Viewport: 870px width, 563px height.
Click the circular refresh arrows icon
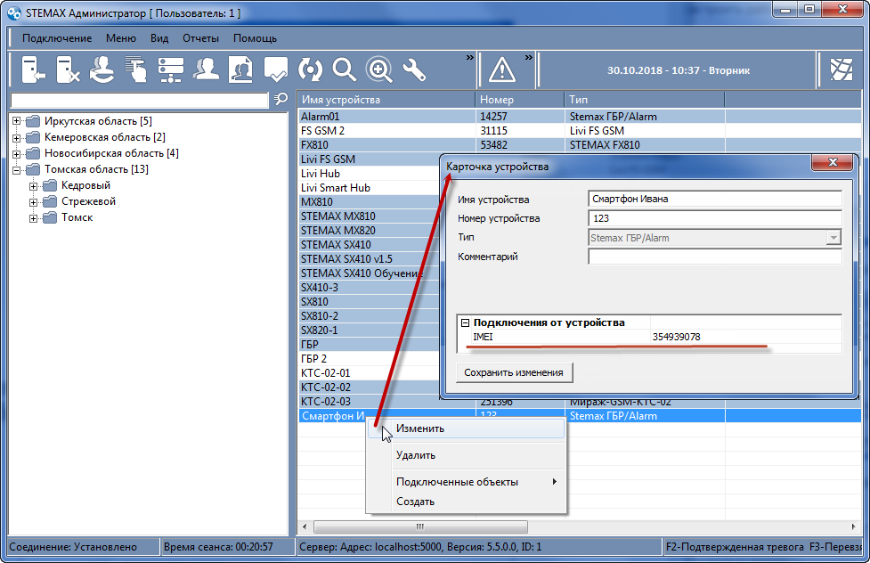click(310, 70)
